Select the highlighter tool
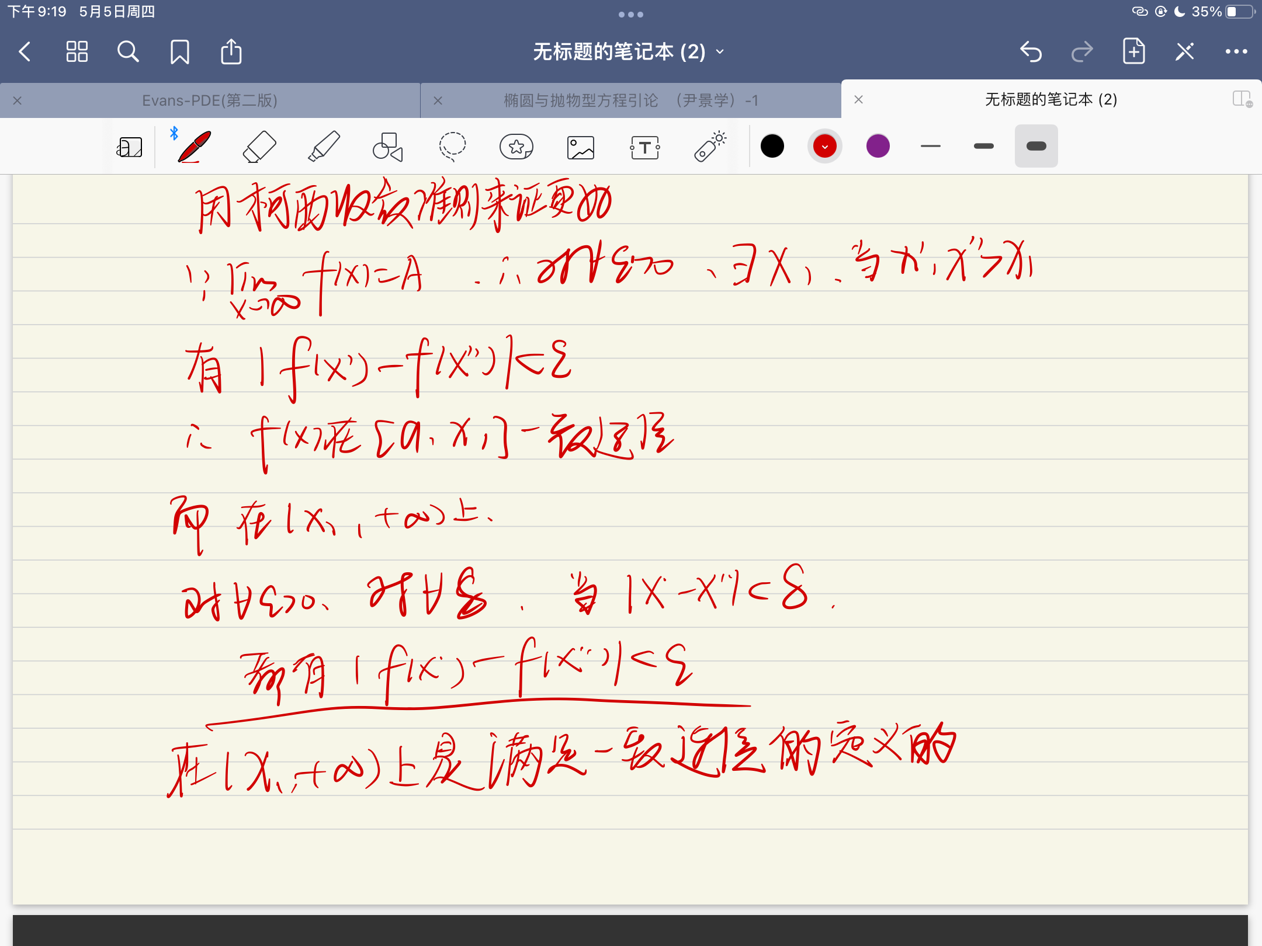This screenshot has height=946, width=1262. point(324,147)
